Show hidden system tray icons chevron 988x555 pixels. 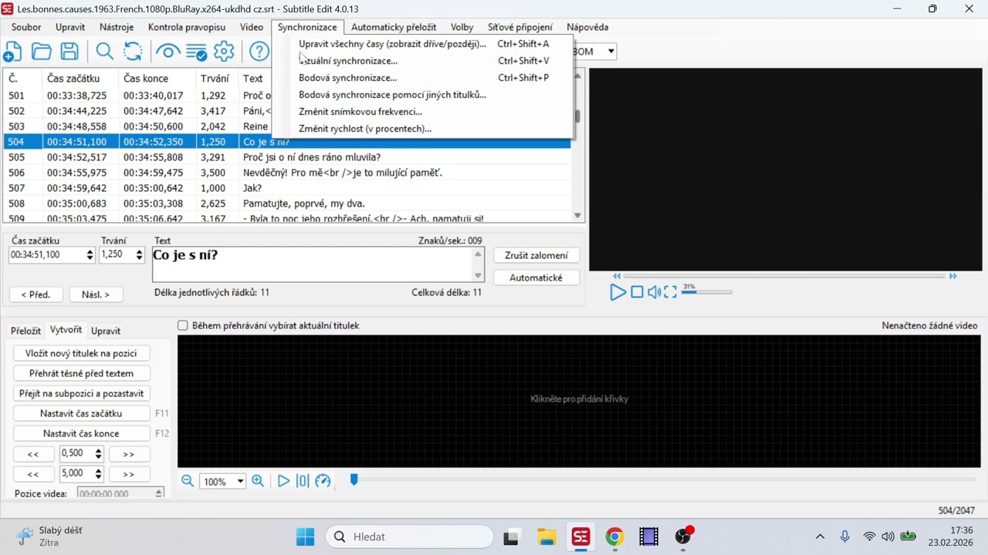(820, 536)
